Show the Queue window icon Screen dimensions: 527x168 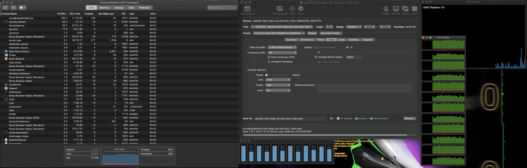click(x=405, y=9)
